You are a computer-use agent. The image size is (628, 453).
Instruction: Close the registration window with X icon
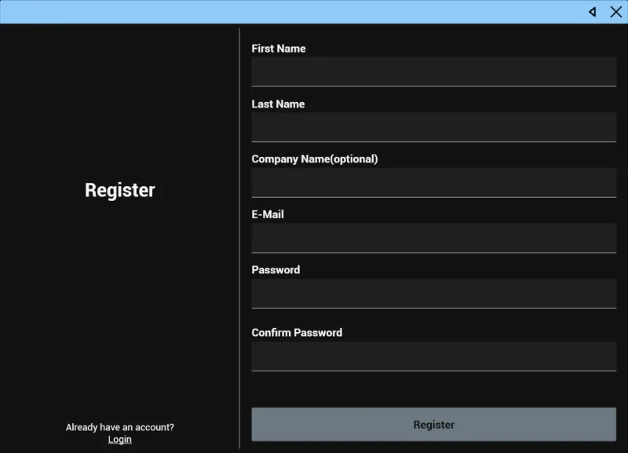pyautogui.click(x=616, y=12)
